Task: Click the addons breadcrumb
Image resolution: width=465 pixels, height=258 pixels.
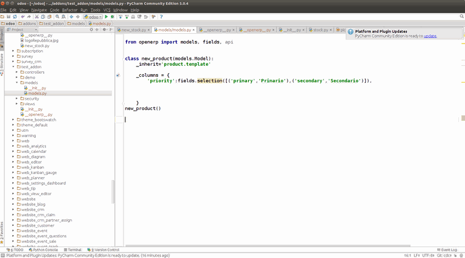Action: 27,24
